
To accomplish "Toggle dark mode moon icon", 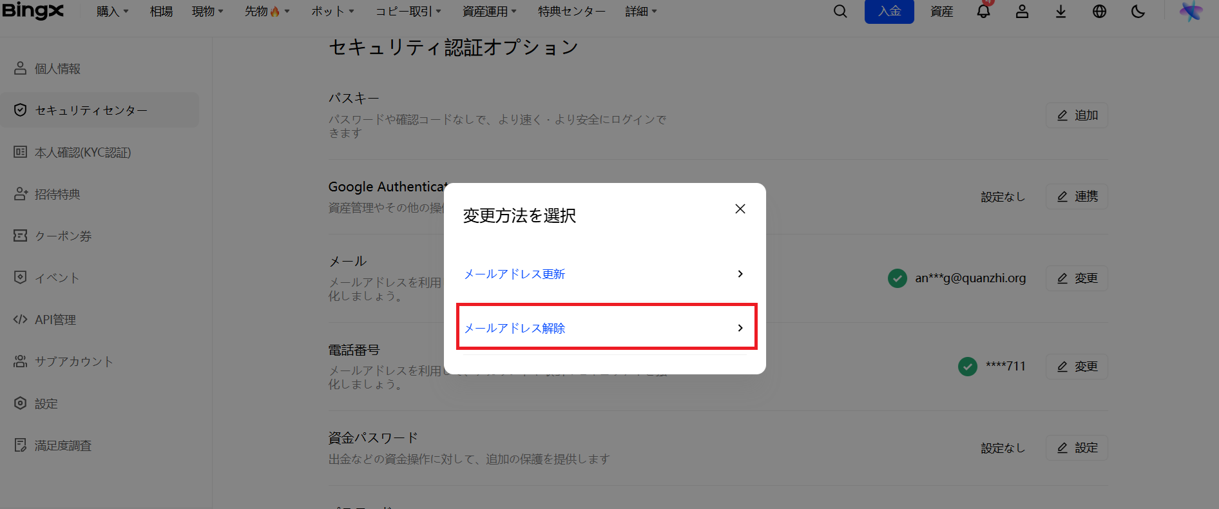I will (1138, 12).
